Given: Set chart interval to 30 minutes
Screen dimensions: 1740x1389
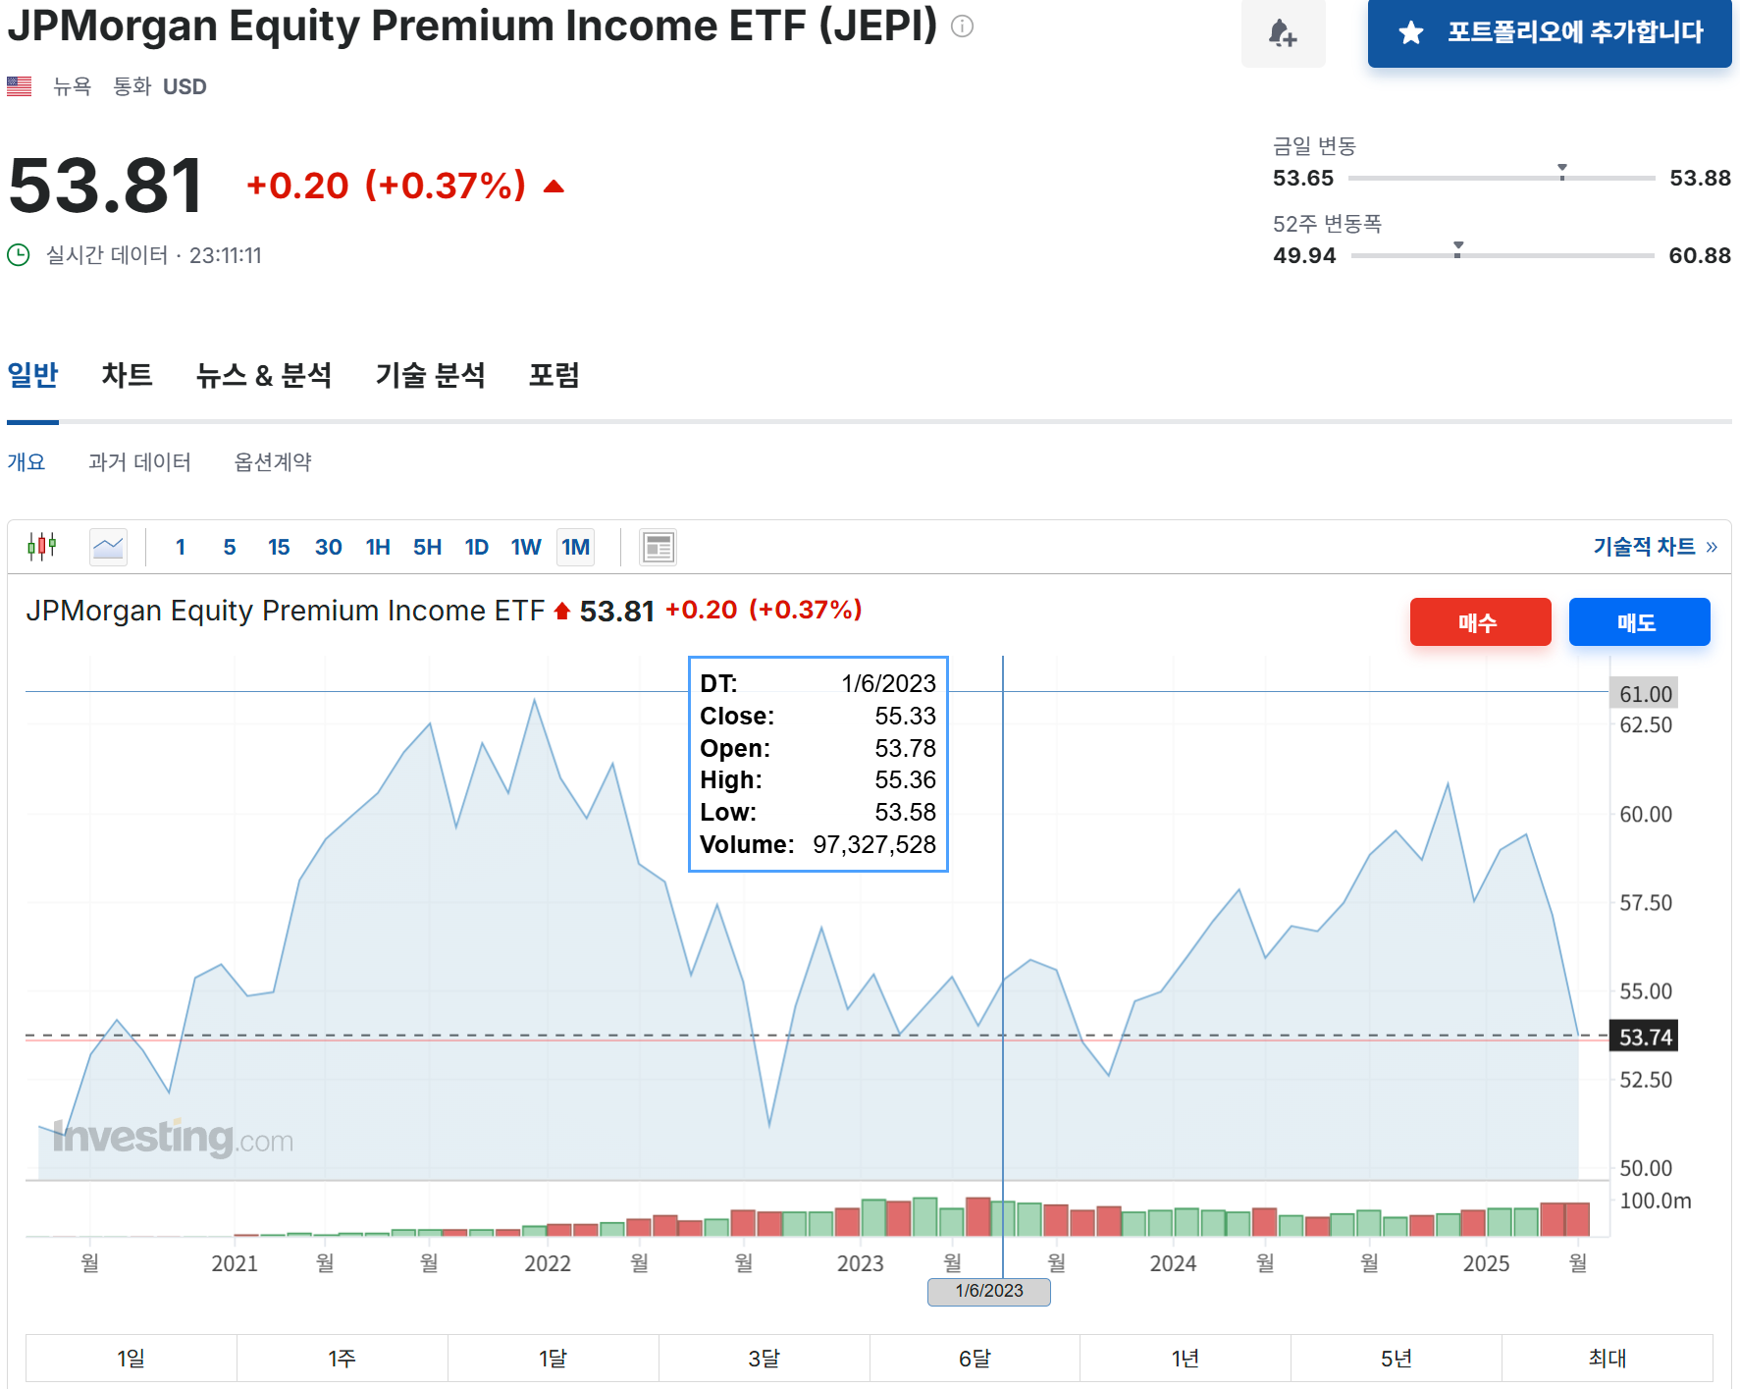Looking at the screenshot, I should (x=329, y=547).
